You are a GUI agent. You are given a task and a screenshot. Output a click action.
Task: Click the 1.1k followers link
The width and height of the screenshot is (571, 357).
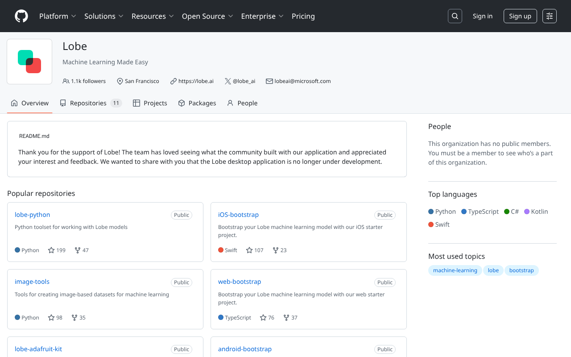click(x=84, y=81)
